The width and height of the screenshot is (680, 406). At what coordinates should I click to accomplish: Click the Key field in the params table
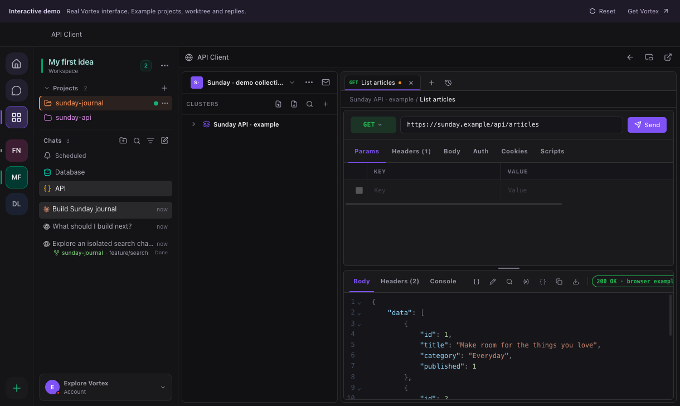click(434, 190)
